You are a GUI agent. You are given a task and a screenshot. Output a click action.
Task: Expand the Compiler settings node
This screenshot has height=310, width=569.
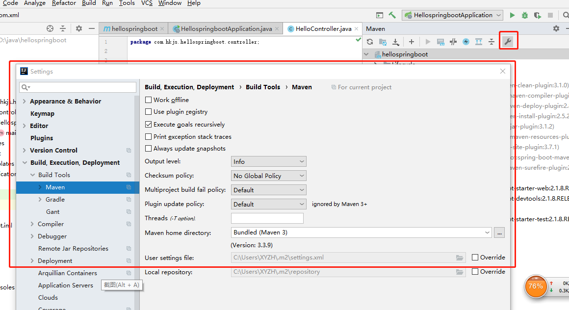point(32,224)
